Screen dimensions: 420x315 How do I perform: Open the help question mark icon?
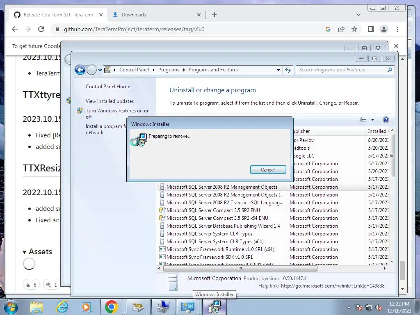[386, 120]
